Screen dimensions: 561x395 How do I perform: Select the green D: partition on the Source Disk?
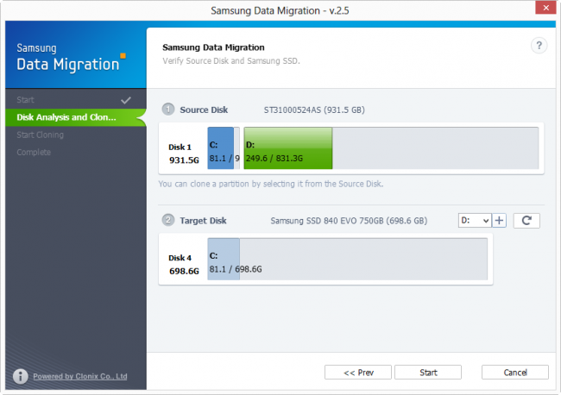click(288, 148)
